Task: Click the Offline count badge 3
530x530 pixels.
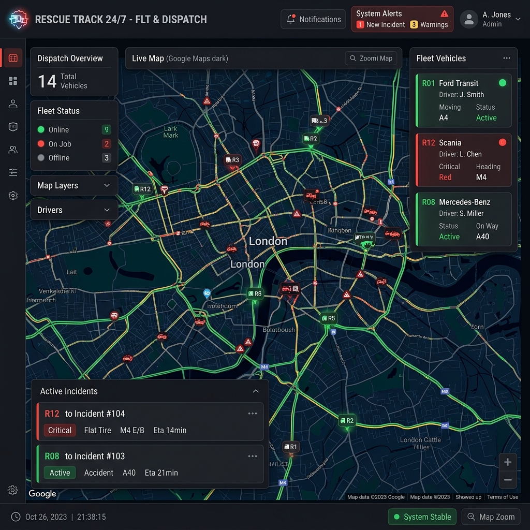Action: 107,158
